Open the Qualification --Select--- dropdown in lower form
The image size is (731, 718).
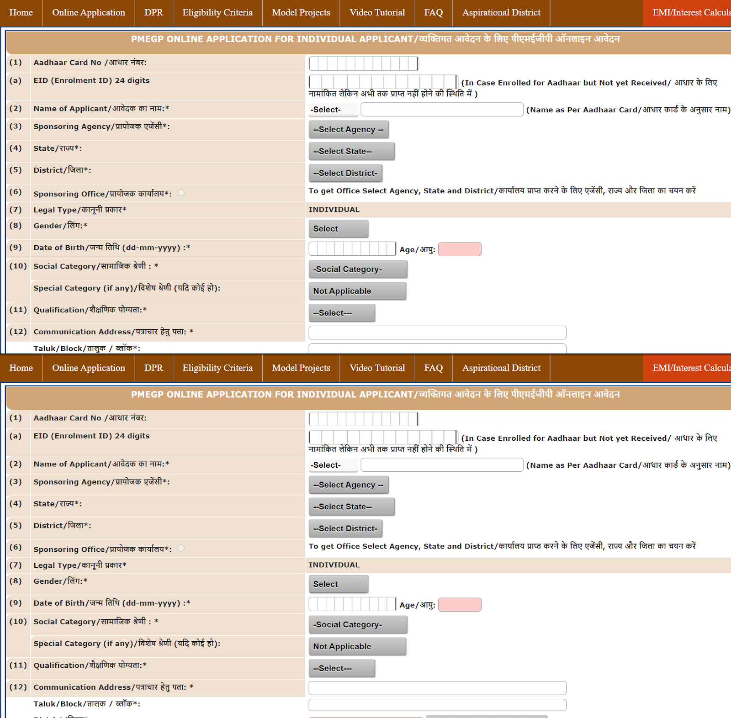coord(342,669)
